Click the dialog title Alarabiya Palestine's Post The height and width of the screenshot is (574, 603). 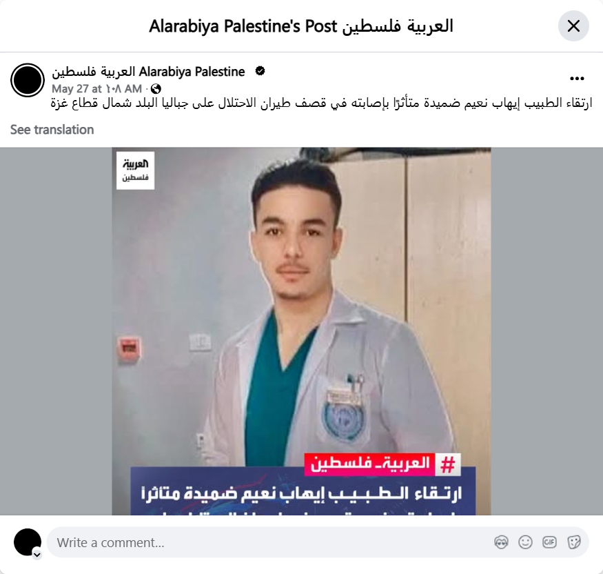pyautogui.click(x=301, y=26)
